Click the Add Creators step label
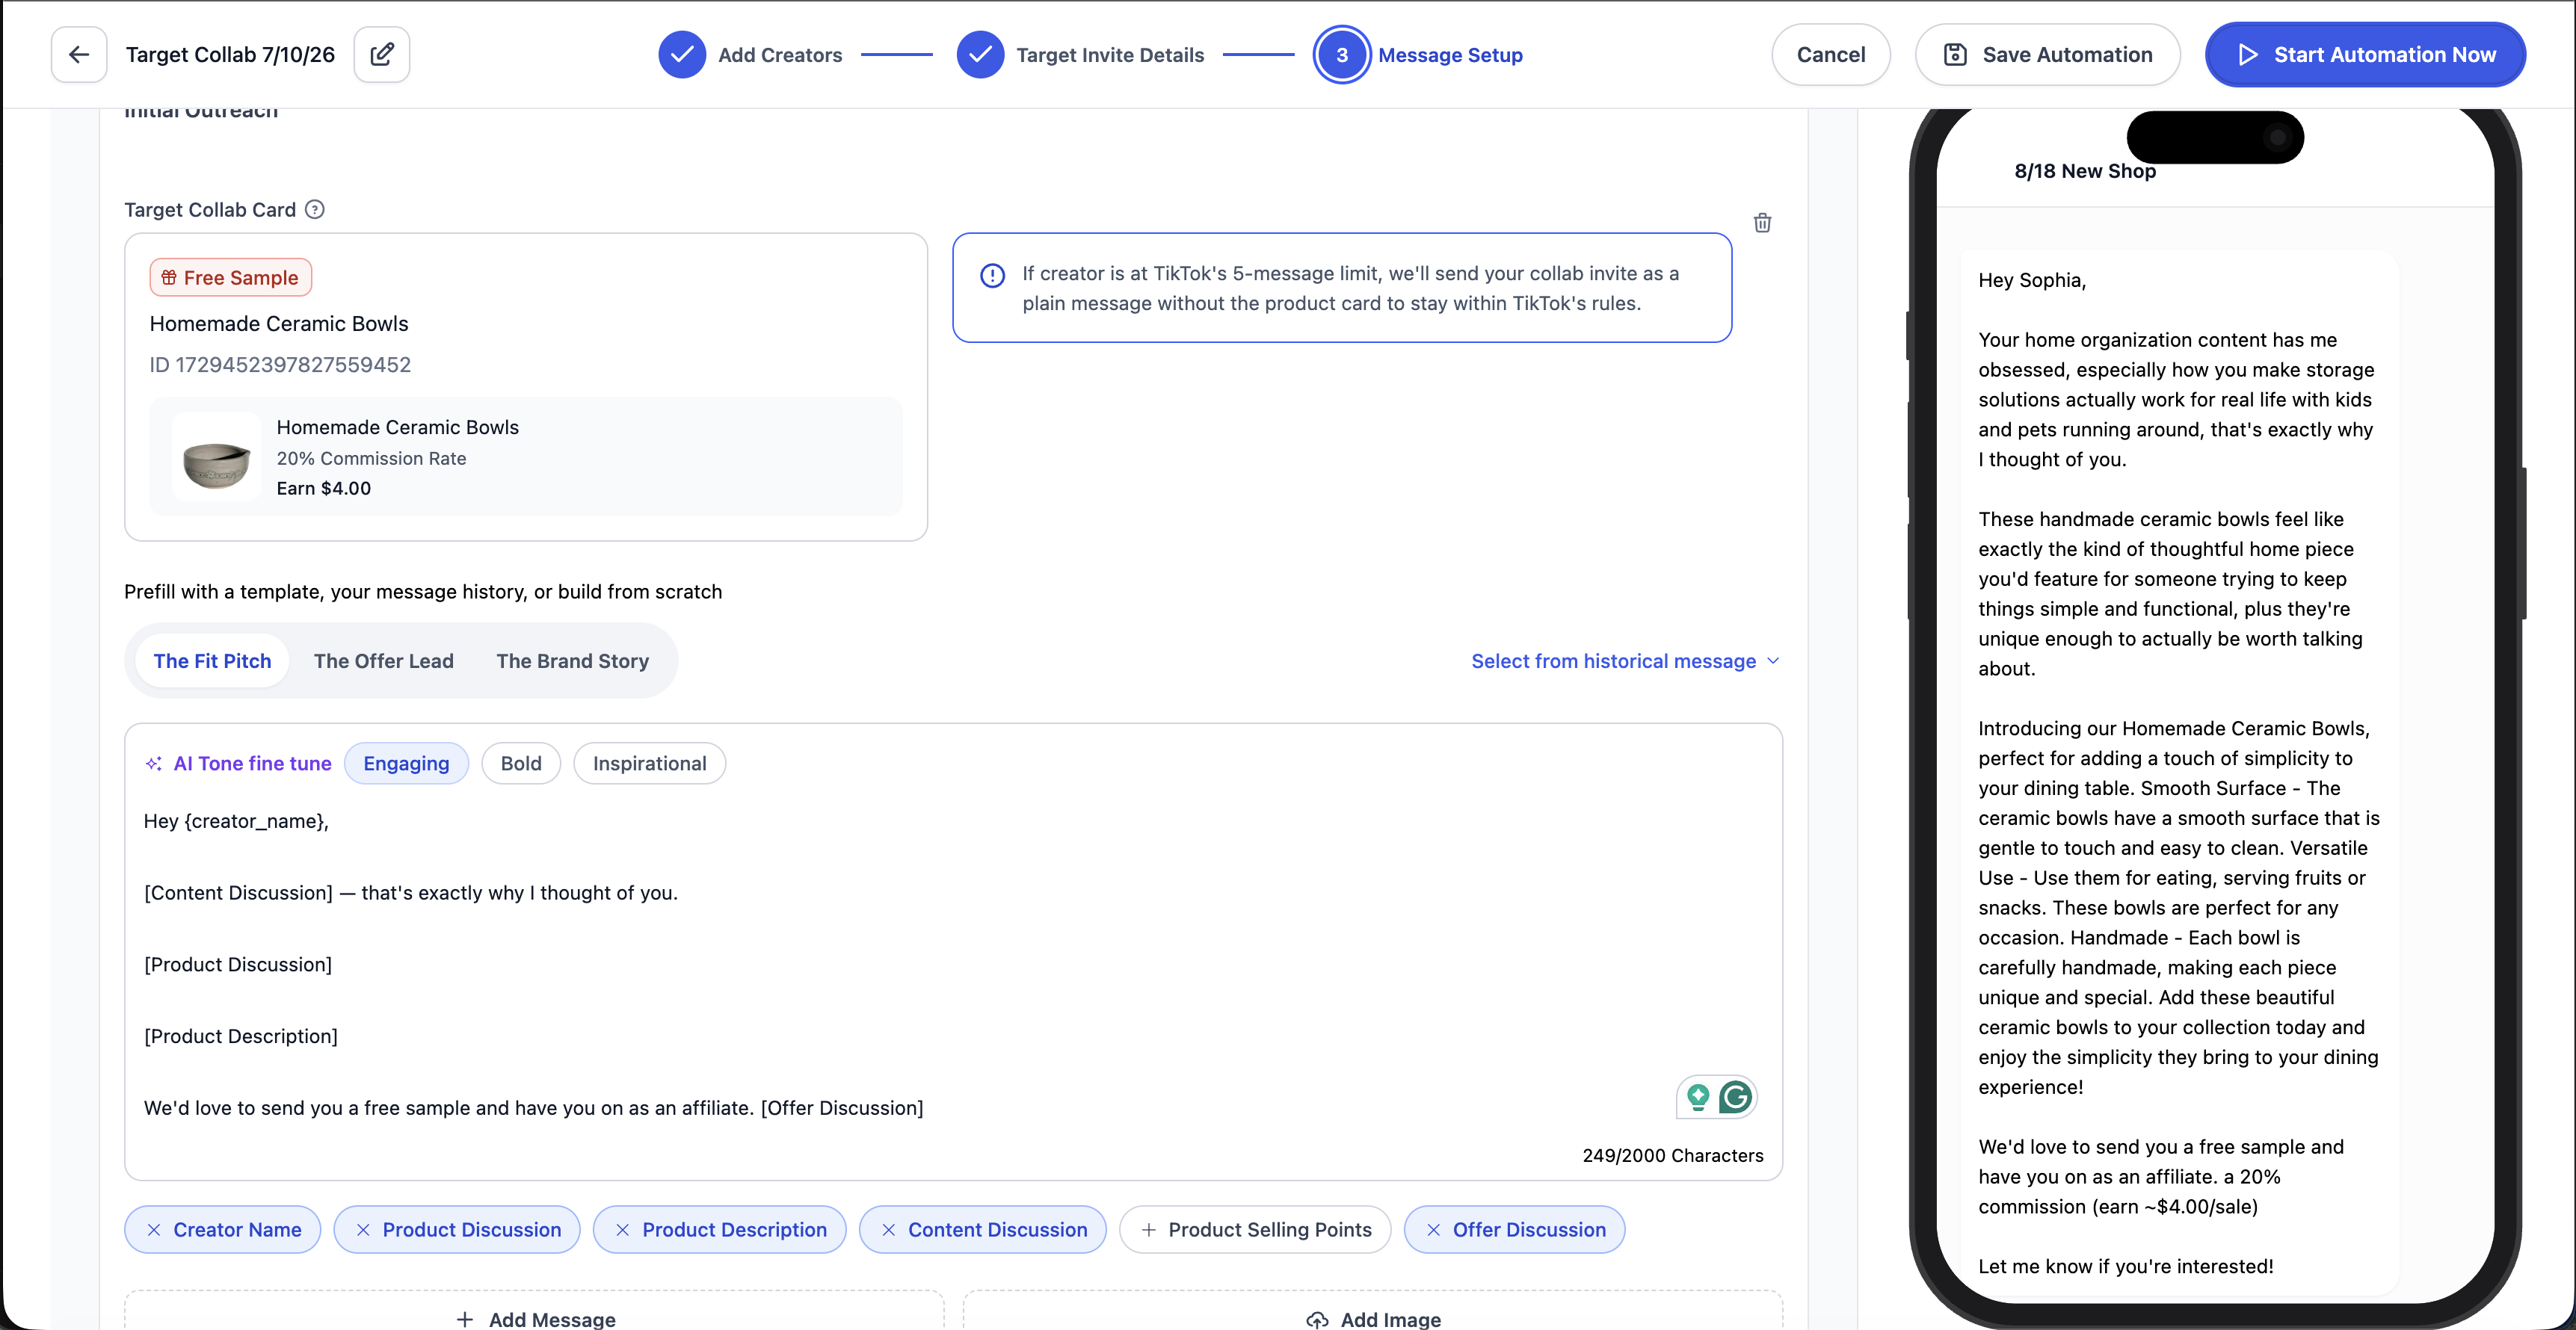Image resolution: width=2576 pixels, height=1330 pixels. point(780,55)
